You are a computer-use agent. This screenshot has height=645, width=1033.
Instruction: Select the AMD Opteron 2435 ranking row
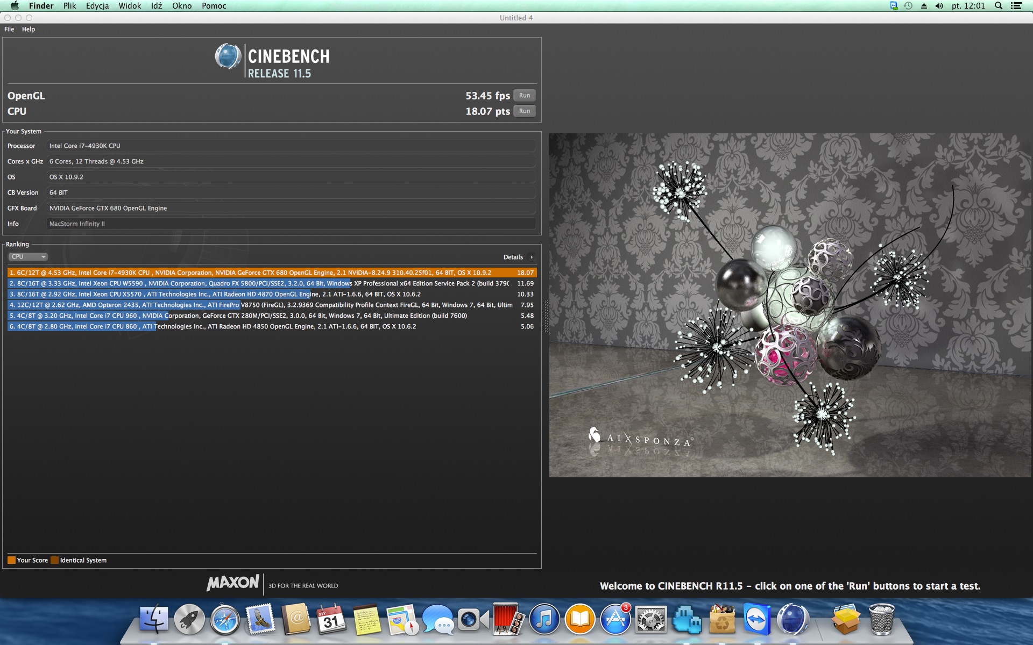pos(272,305)
